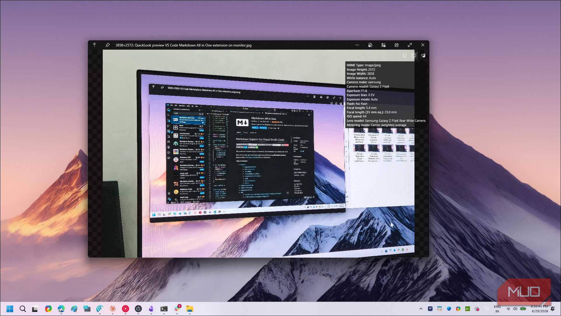This screenshot has height=316, width=561.
Task: Toggle image metadata info overlay button
Action: [x=414, y=55]
